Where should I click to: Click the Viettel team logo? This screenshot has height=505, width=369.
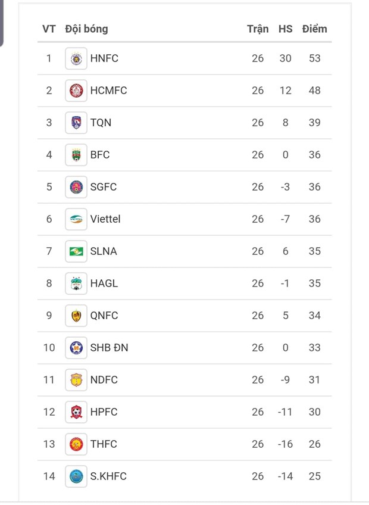tap(76, 219)
